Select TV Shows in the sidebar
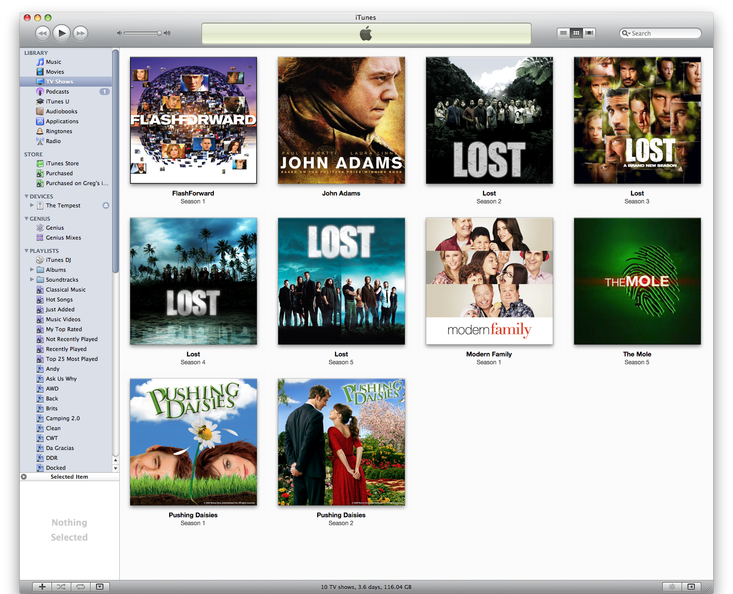733x594 pixels. click(66, 82)
